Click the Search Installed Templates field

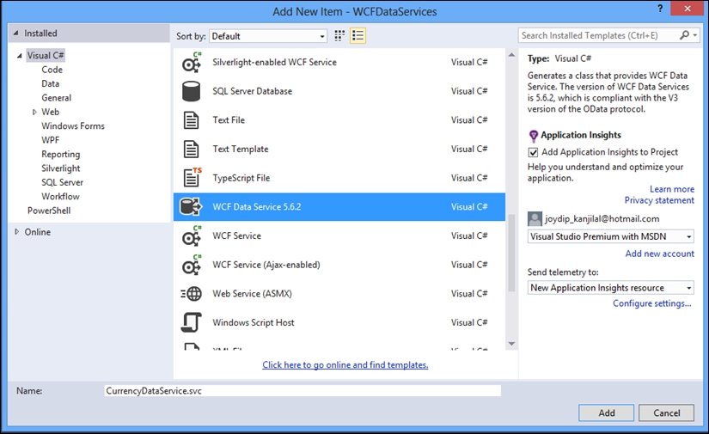(598, 35)
